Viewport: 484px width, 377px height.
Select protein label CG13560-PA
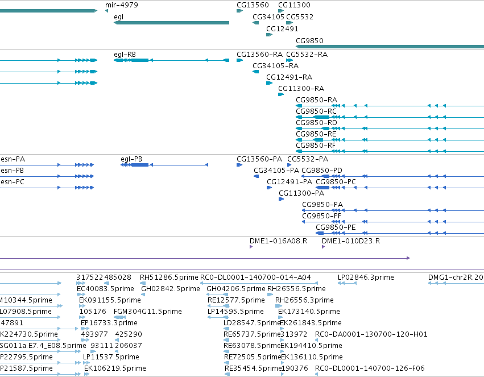pyautogui.click(x=259, y=159)
